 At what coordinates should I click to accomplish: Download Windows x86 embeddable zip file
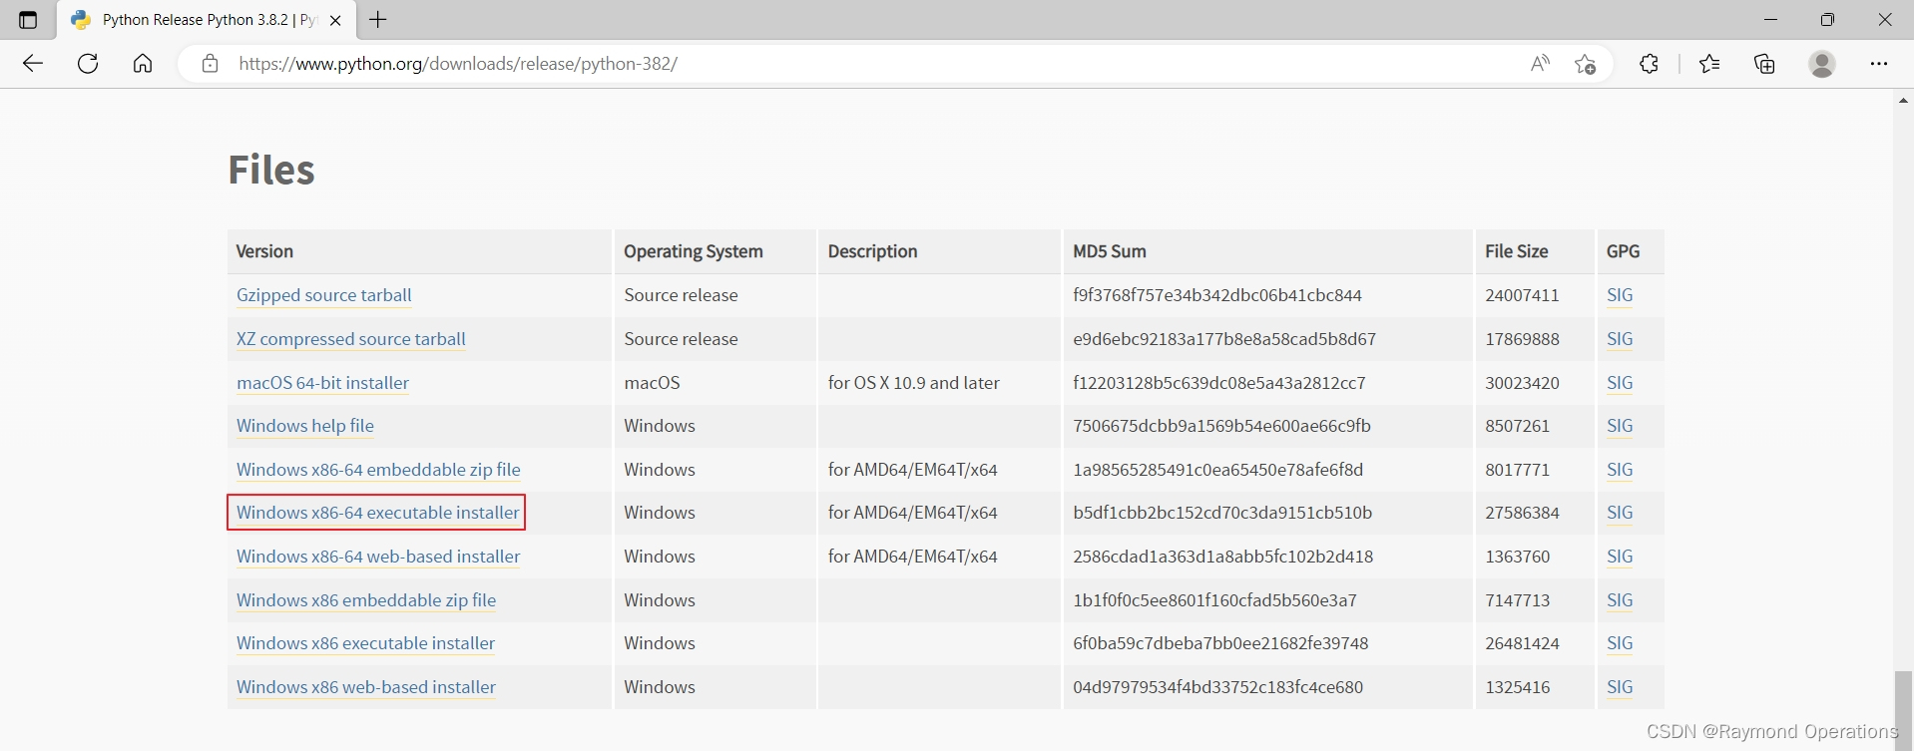366,600
